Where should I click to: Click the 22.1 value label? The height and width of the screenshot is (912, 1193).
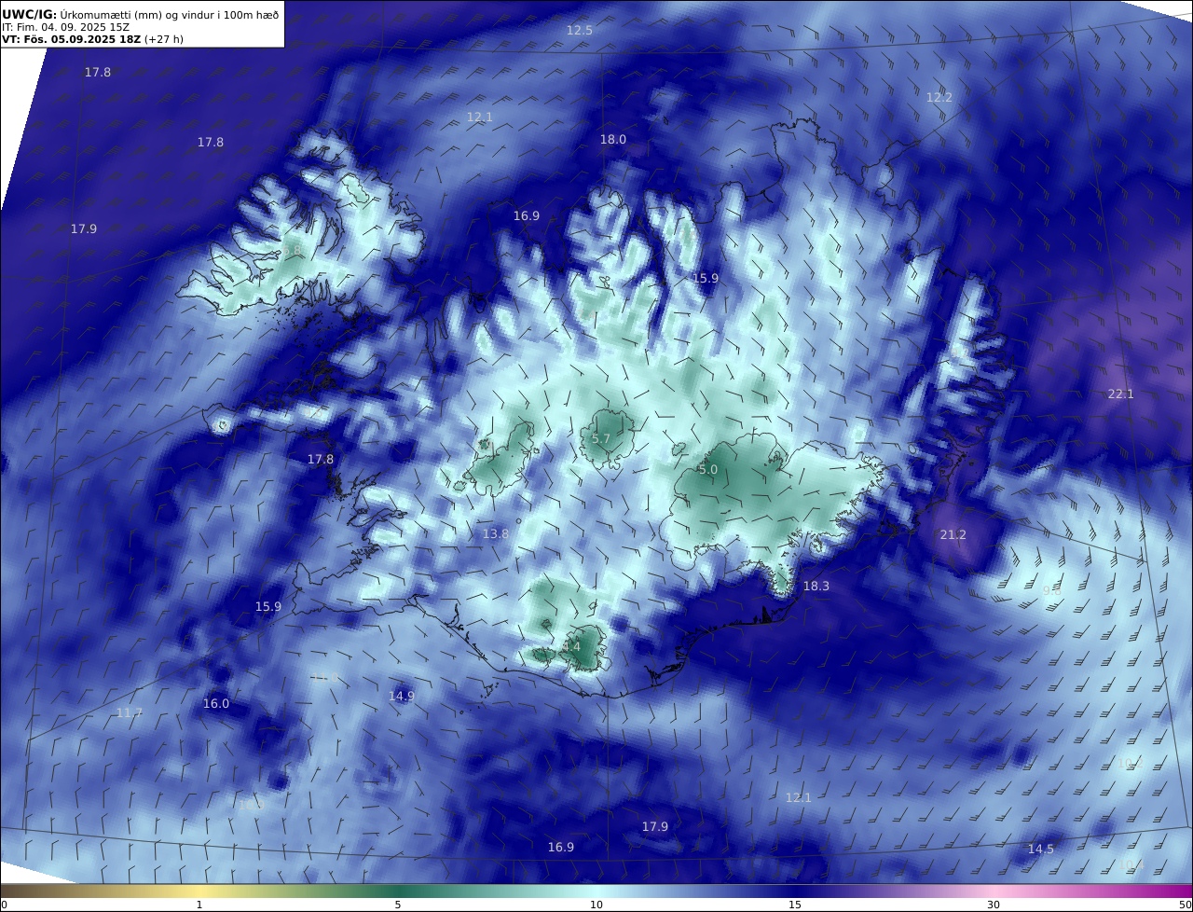click(1121, 394)
